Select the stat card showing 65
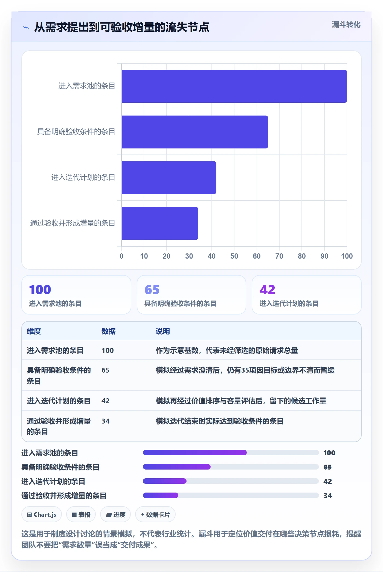The image size is (383, 572). click(x=191, y=295)
